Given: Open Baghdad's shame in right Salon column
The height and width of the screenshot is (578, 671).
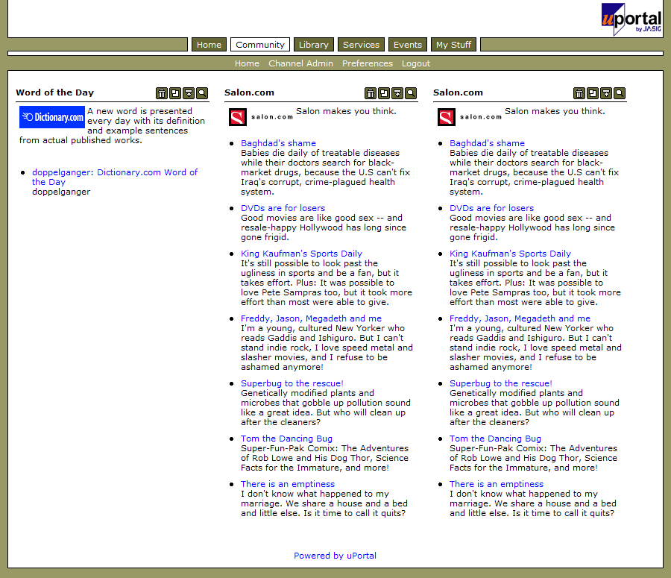Looking at the screenshot, I should (487, 143).
